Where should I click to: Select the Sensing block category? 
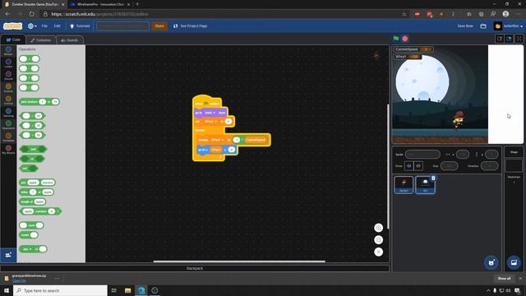(8, 113)
